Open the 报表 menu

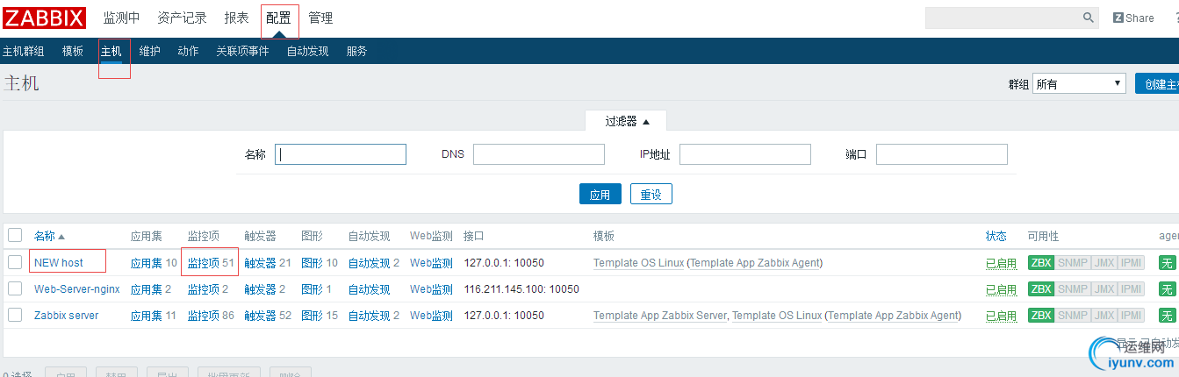236,18
